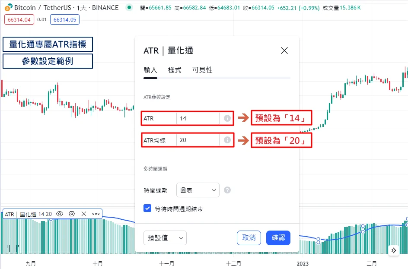The height and width of the screenshot is (269, 408).
Task: Click the 九月 time axis label
Action: [x=30, y=263]
